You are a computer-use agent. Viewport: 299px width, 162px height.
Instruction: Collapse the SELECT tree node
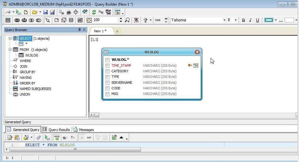coord(10,38)
